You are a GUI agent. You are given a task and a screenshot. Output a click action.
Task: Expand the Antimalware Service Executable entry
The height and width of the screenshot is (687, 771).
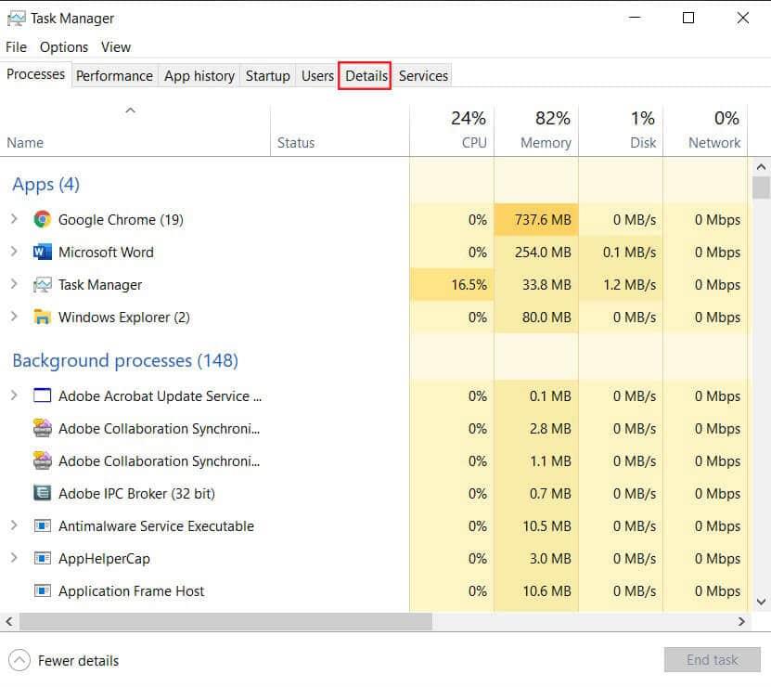[14, 526]
